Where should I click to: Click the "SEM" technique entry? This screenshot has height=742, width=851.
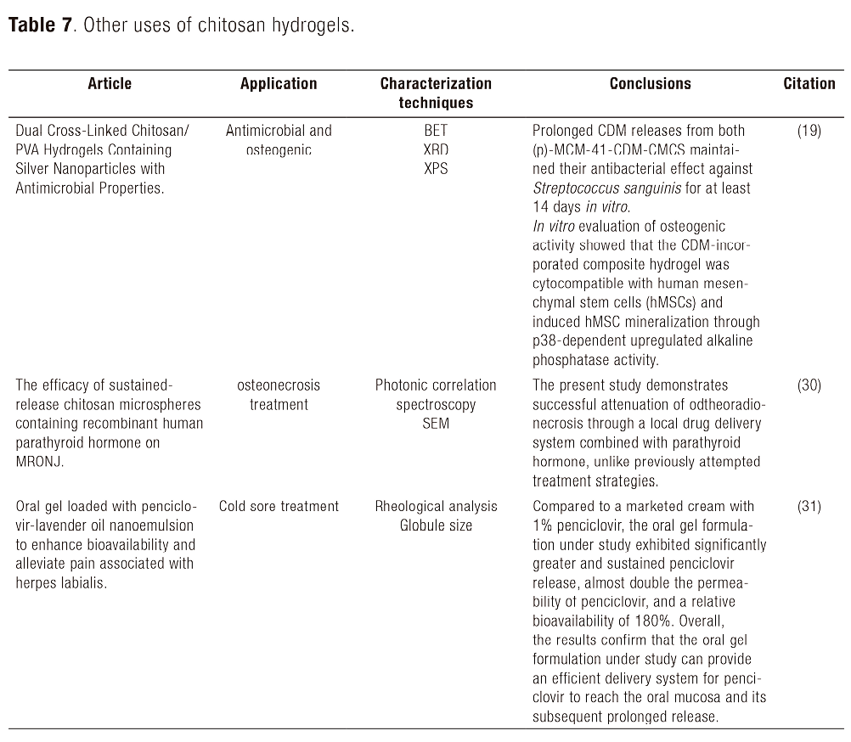tap(436, 424)
